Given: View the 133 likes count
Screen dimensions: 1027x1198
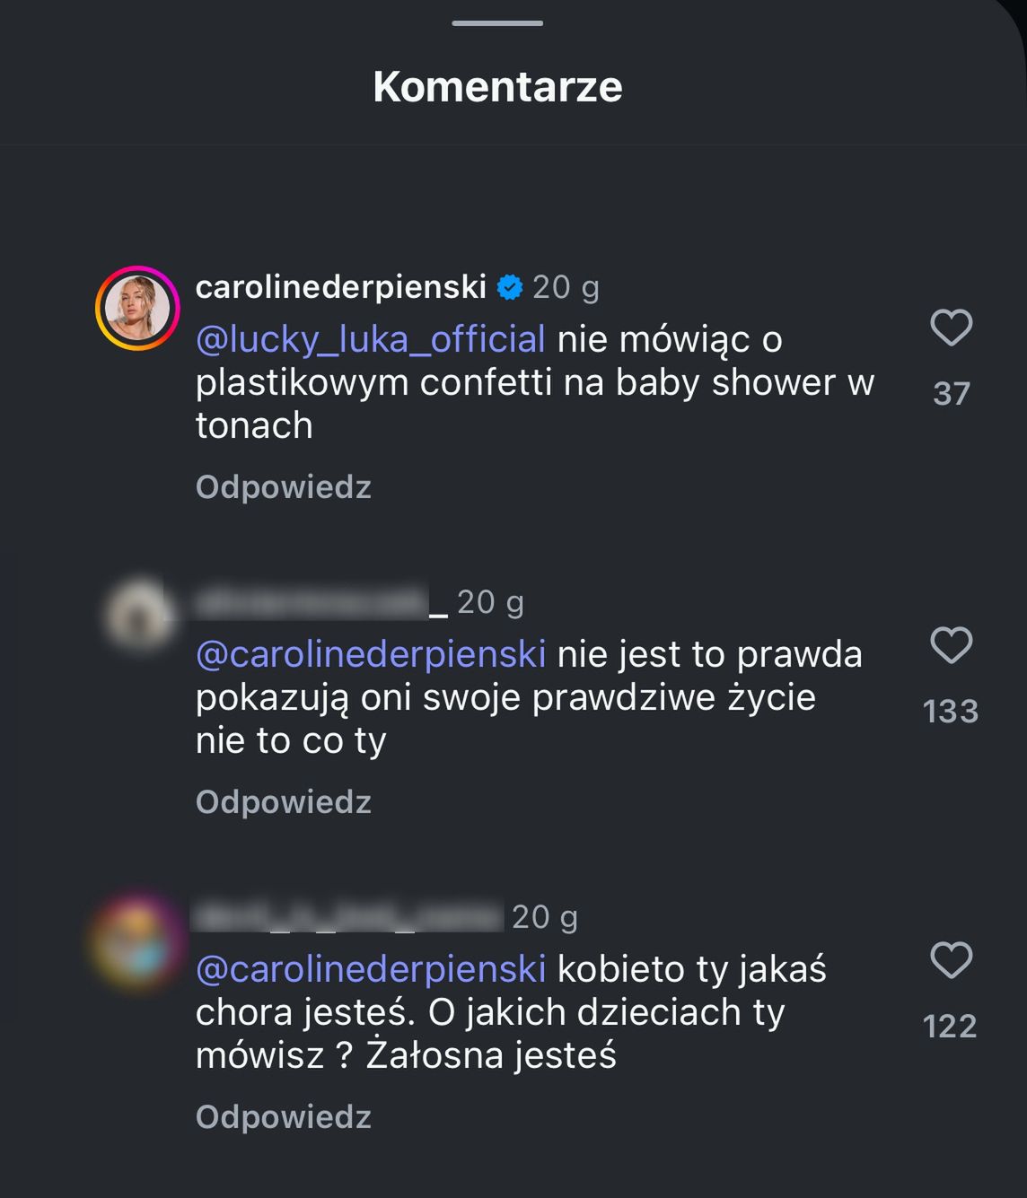Looking at the screenshot, I should click(x=951, y=711).
